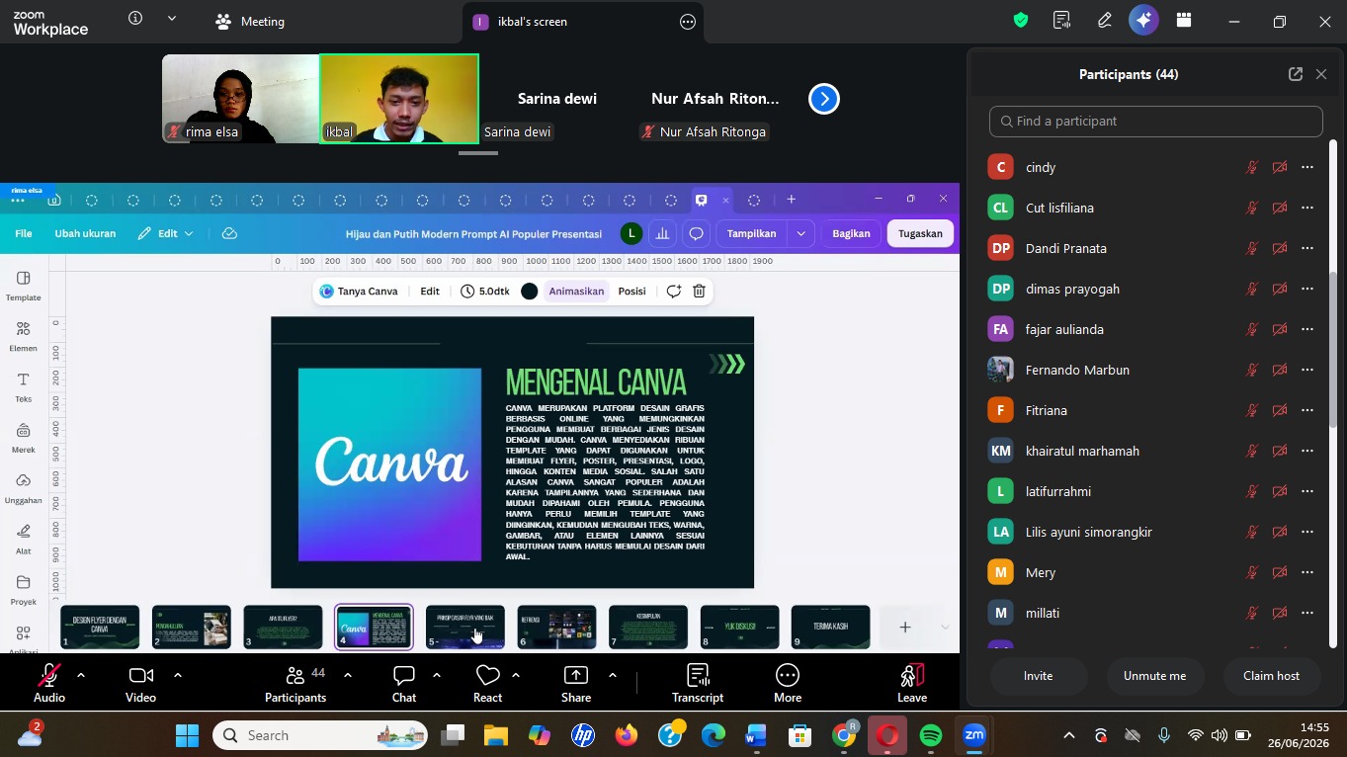This screenshot has width=1347, height=757.
Task: Unmute microphone with the Audio button
Action: [x=48, y=684]
